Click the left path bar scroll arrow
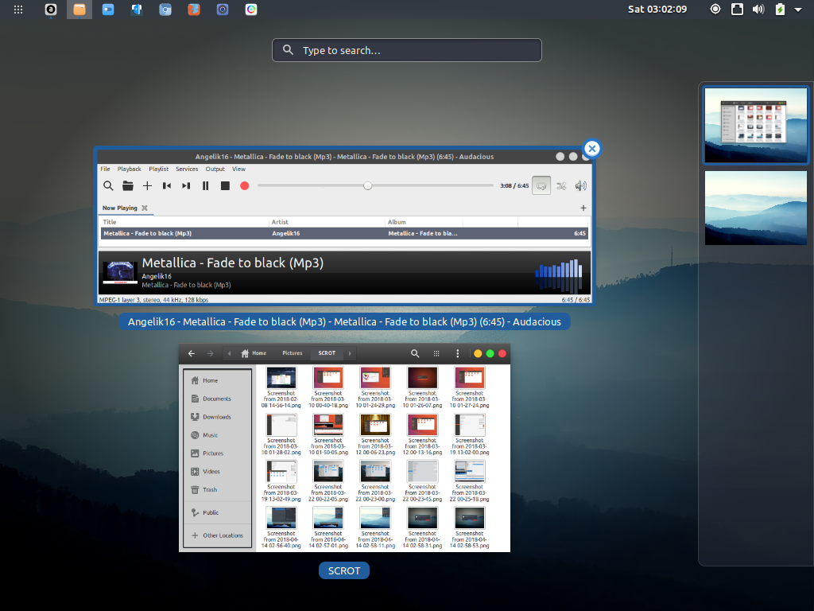 230,353
